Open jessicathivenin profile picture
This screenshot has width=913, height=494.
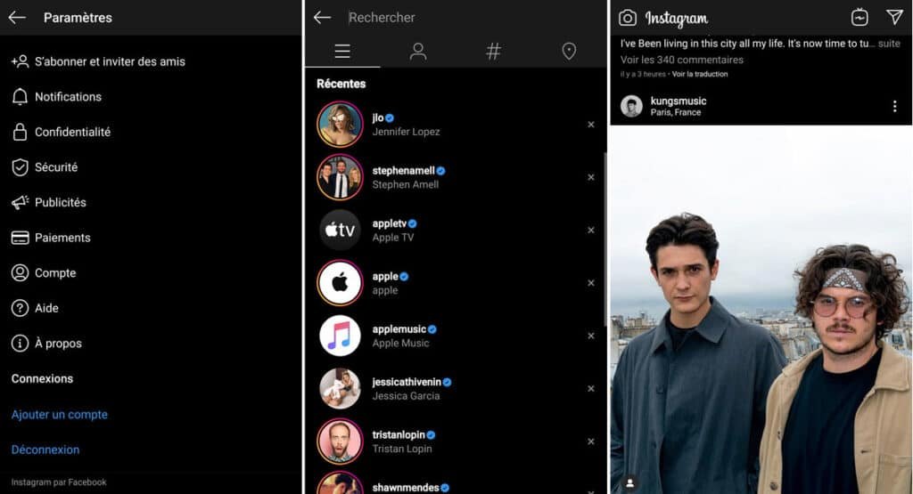click(340, 388)
